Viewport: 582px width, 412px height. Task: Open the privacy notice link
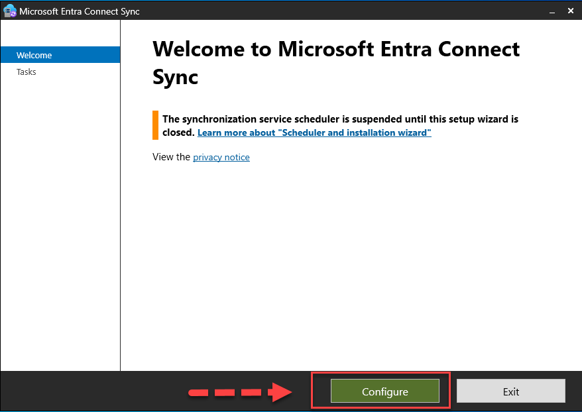[x=221, y=157]
